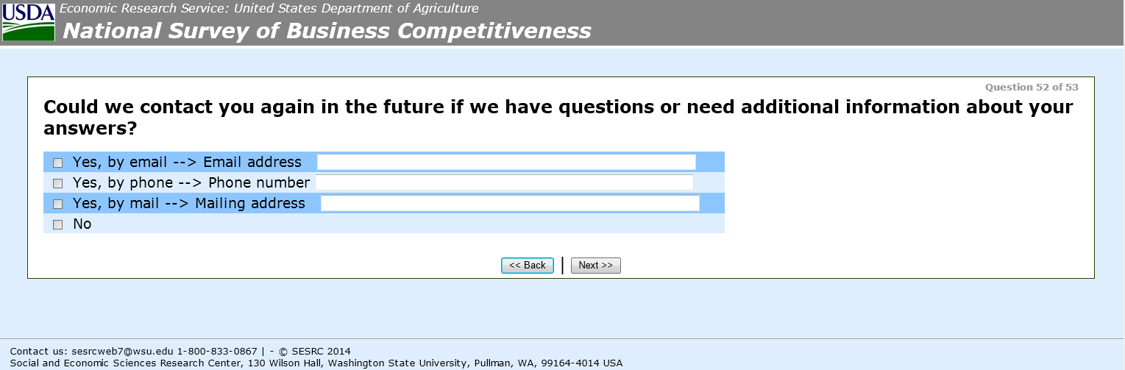The width and height of the screenshot is (1125, 370).
Task: Enable the 'Yes, by mail' checkbox
Action: tap(58, 204)
